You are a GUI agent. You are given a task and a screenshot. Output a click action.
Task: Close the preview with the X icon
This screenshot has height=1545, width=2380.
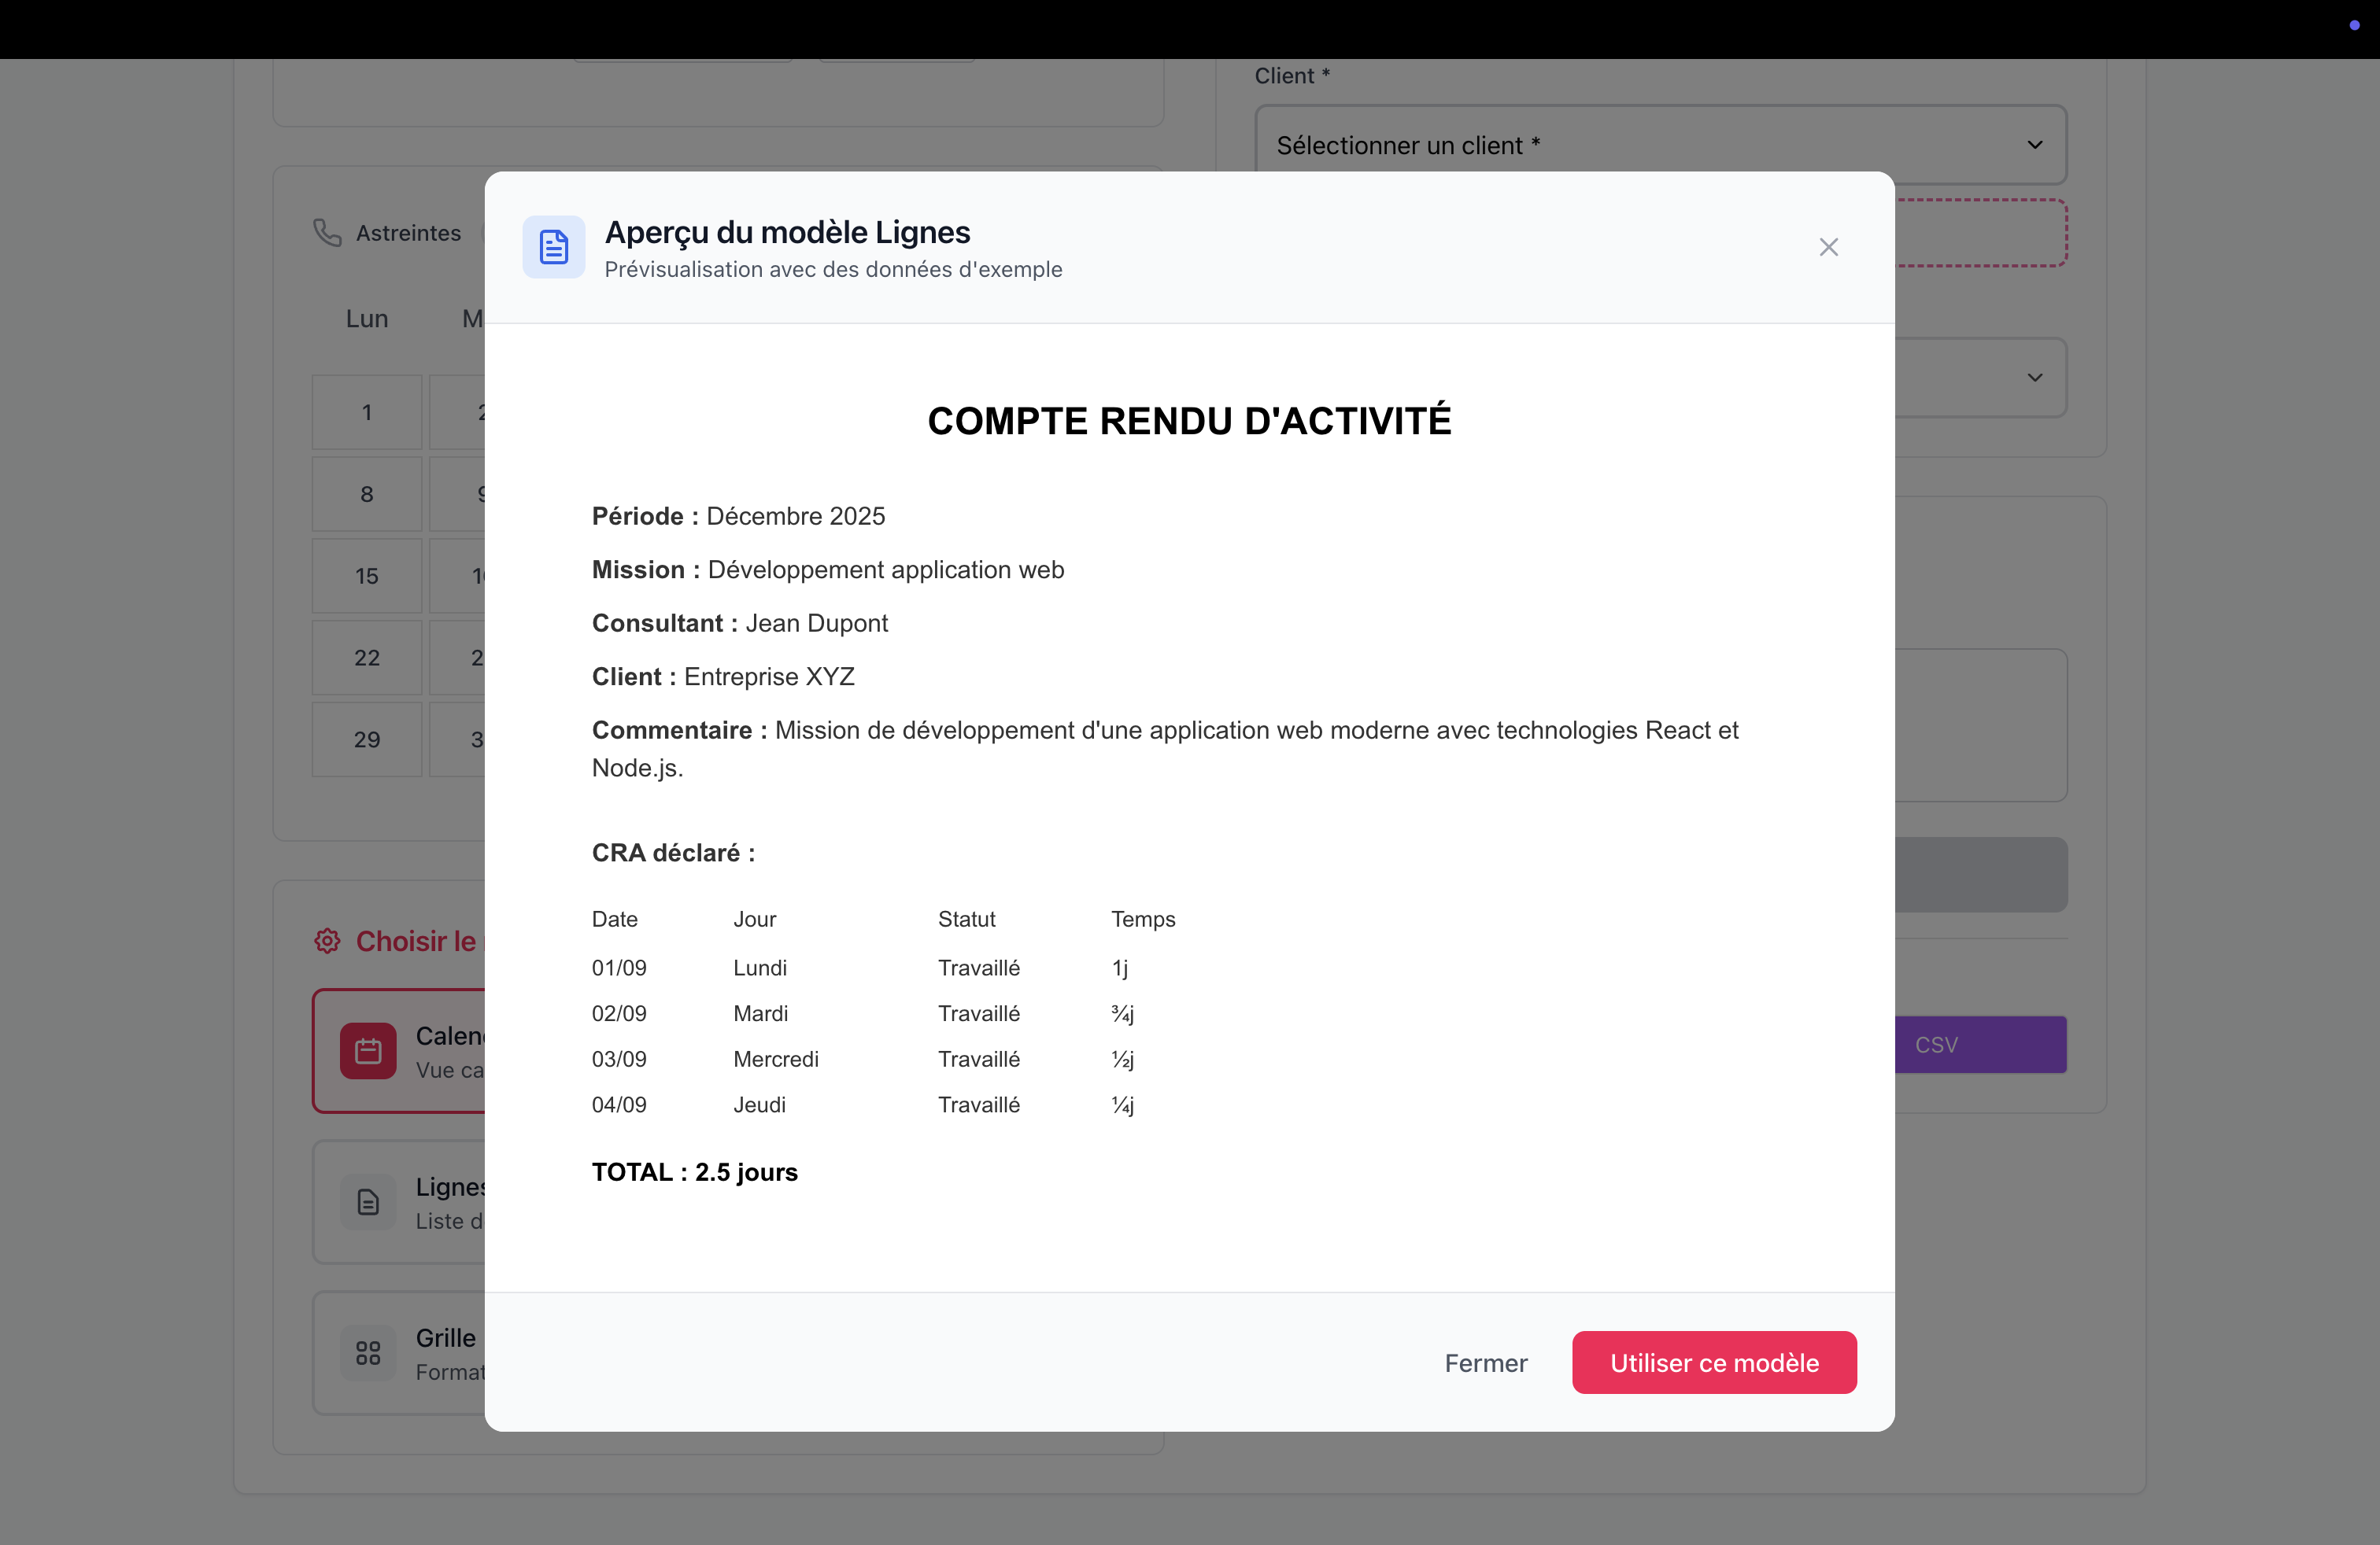point(1828,247)
